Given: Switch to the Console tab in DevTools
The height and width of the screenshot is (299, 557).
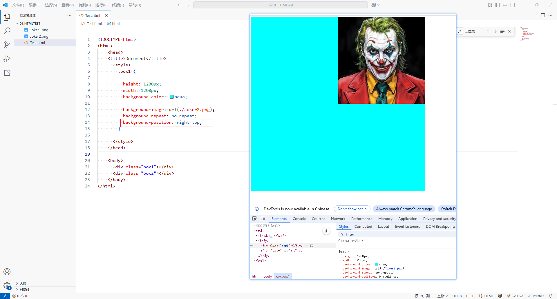Looking at the screenshot, I should click(x=299, y=219).
